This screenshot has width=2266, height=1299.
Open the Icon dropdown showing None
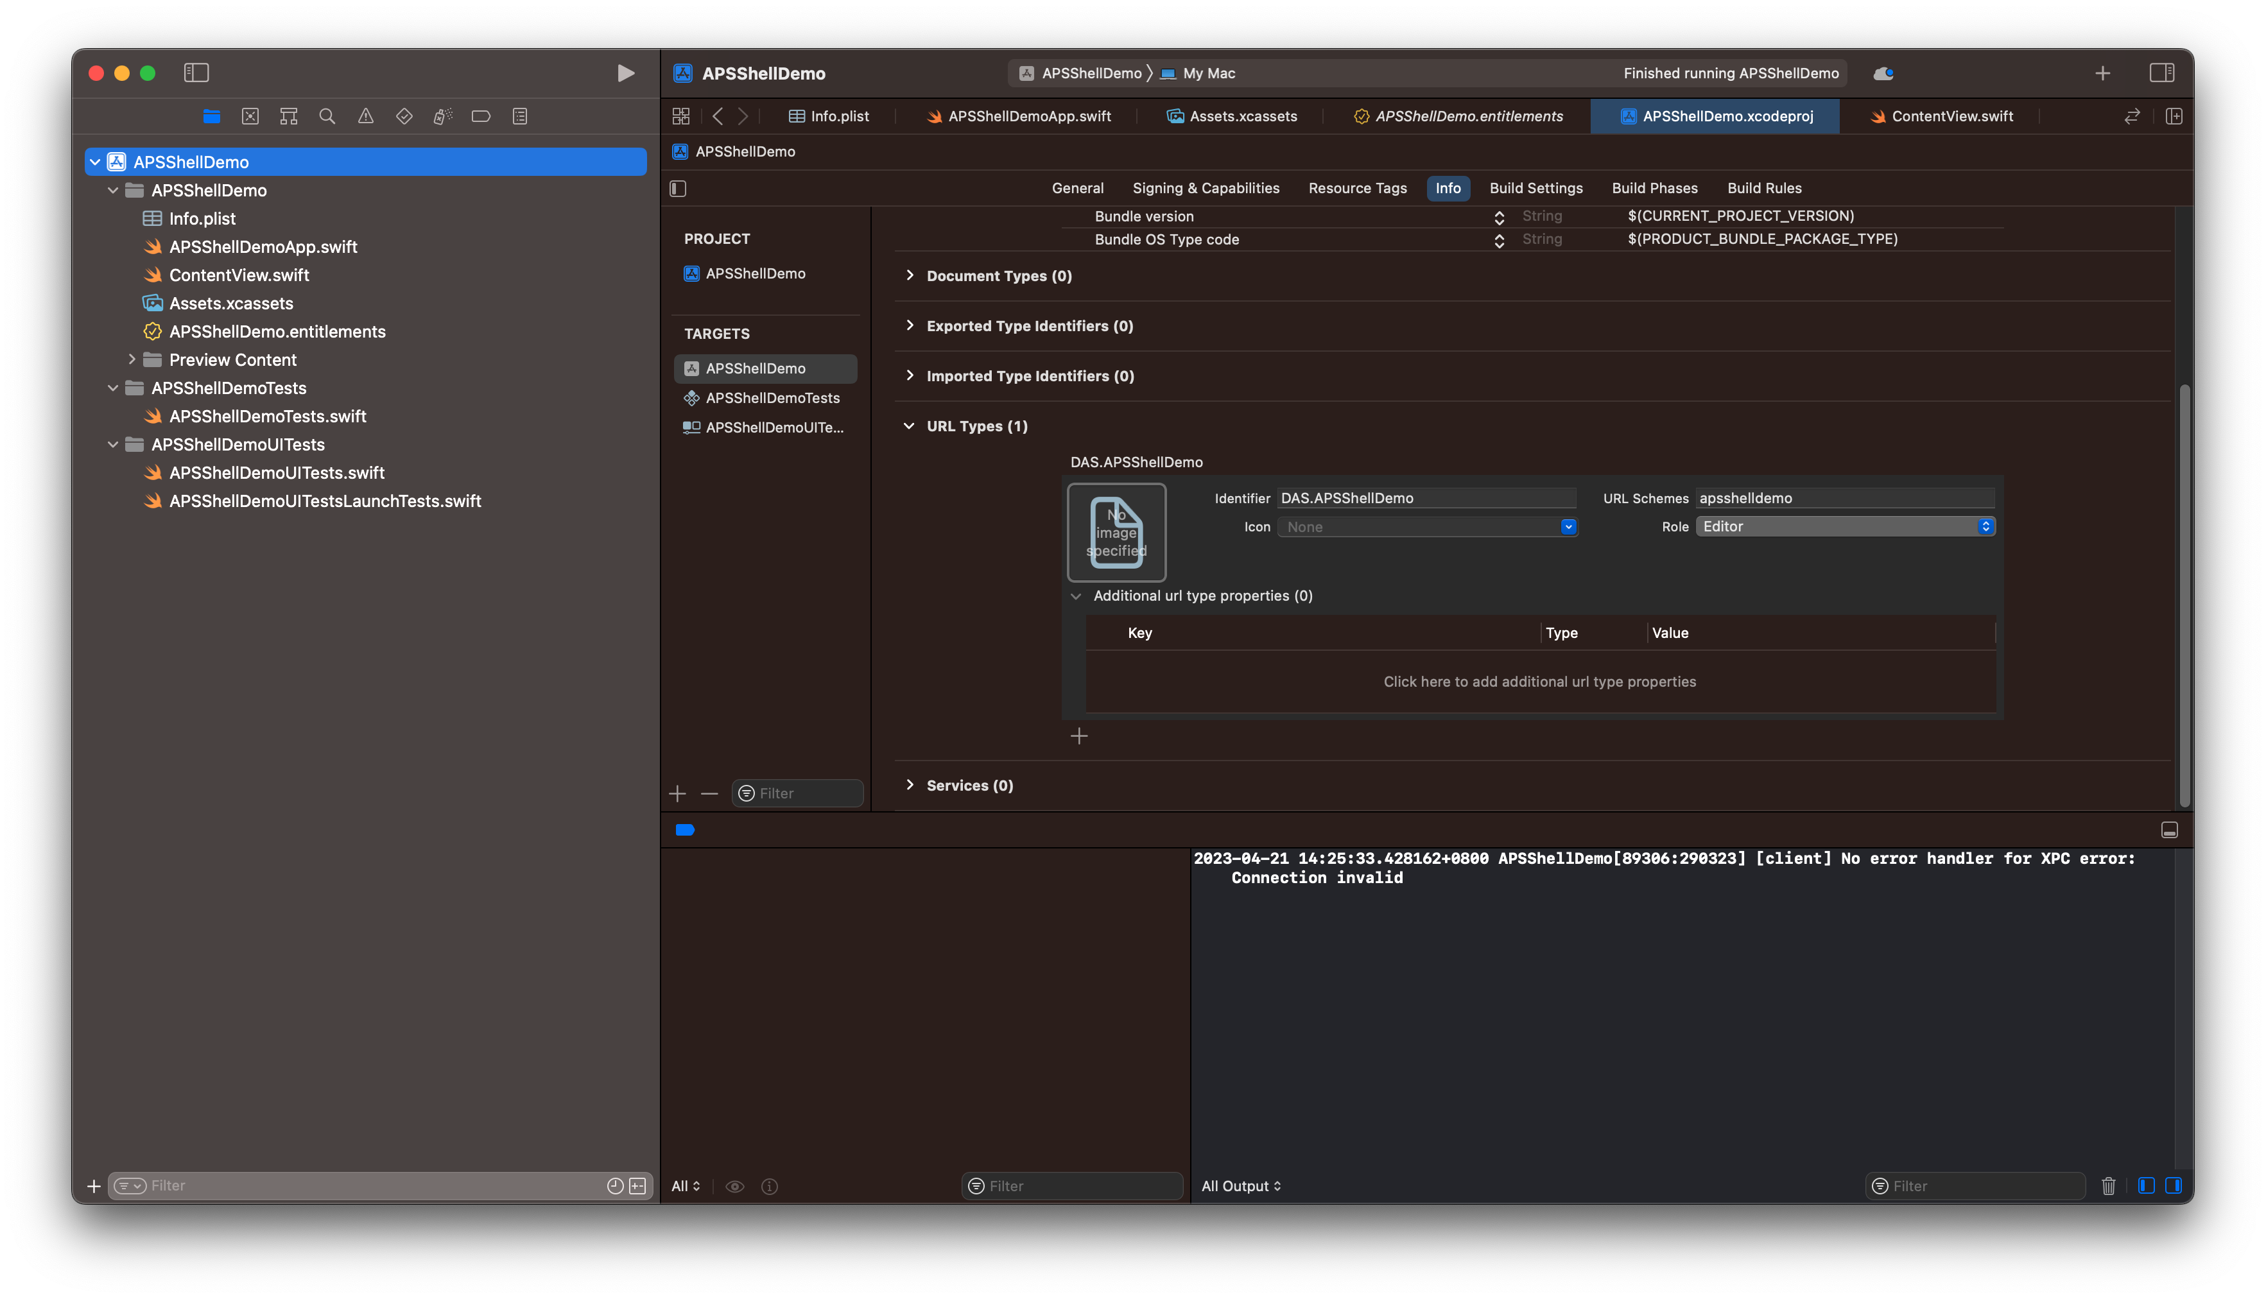point(1428,526)
